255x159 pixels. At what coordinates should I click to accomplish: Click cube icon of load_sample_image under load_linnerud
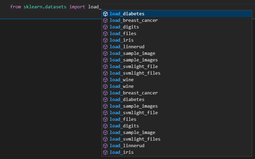[105, 53]
